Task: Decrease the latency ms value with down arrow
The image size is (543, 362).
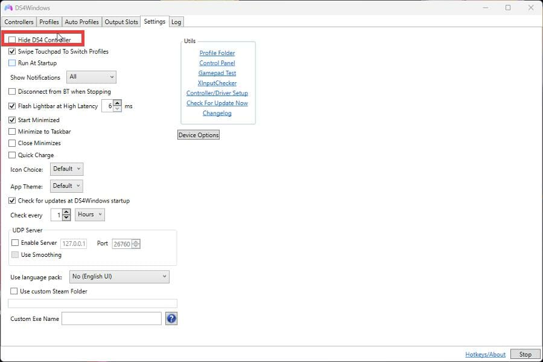Action: pos(118,109)
